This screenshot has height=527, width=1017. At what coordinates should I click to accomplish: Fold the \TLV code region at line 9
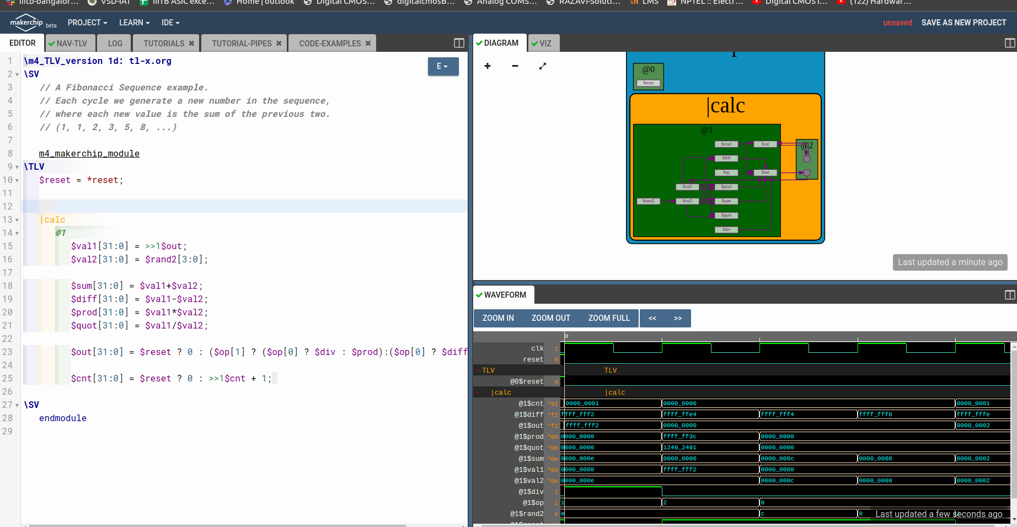(17, 167)
